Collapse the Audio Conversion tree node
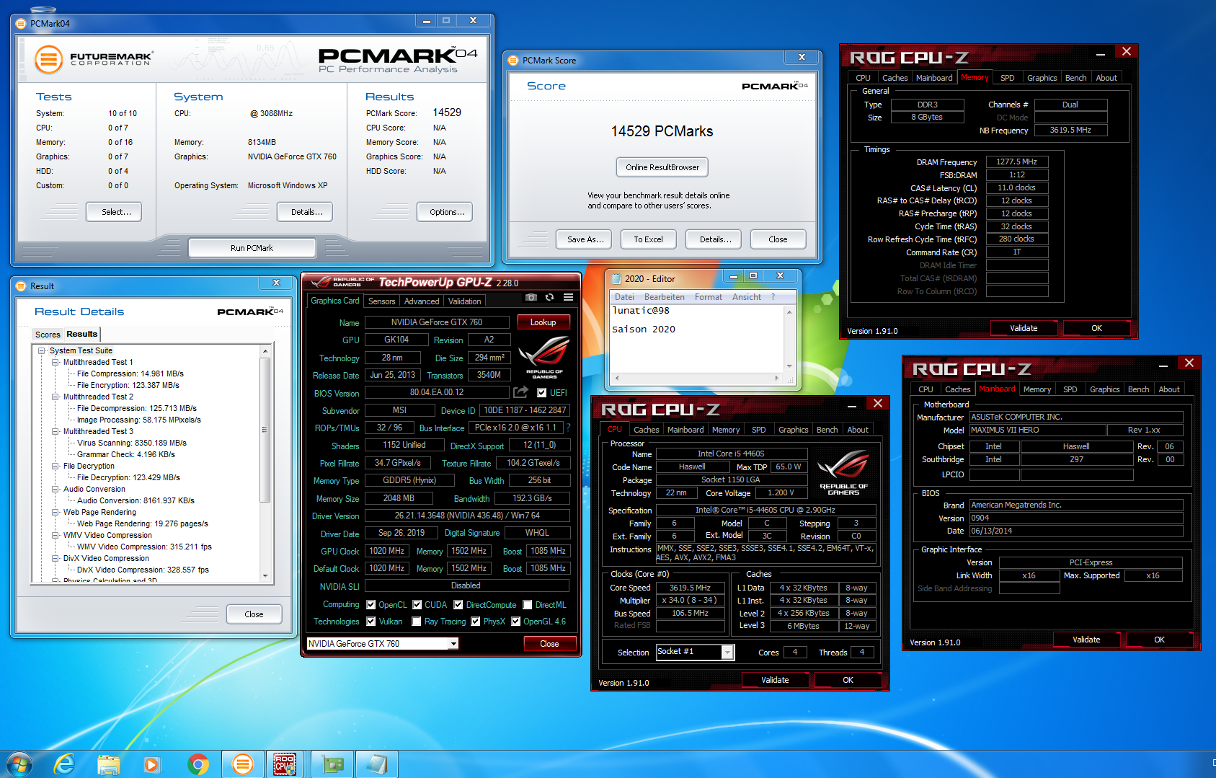 tap(56, 490)
